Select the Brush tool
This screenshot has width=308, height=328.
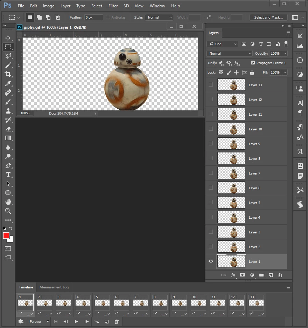(8, 102)
